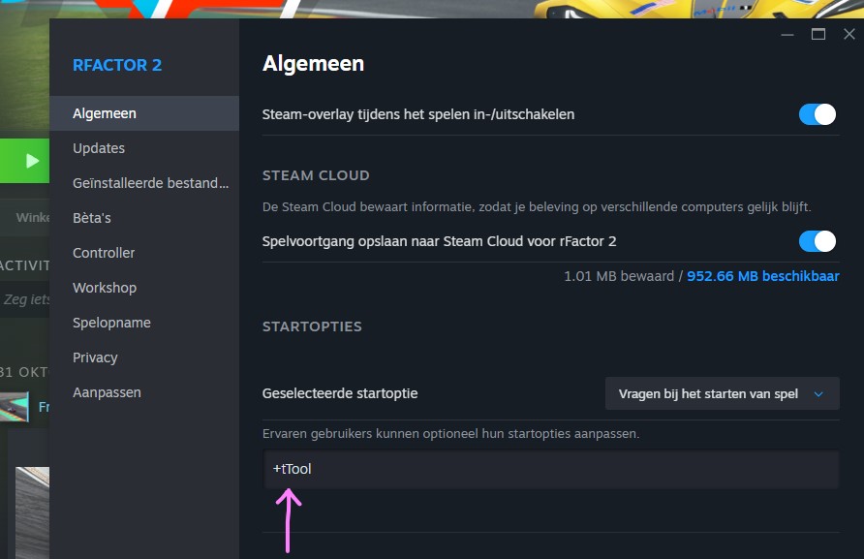The height and width of the screenshot is (559, 864).
Task: Open the 'Vragen bij het starten van spel' dropdown
Action: [x=722, y=393]
